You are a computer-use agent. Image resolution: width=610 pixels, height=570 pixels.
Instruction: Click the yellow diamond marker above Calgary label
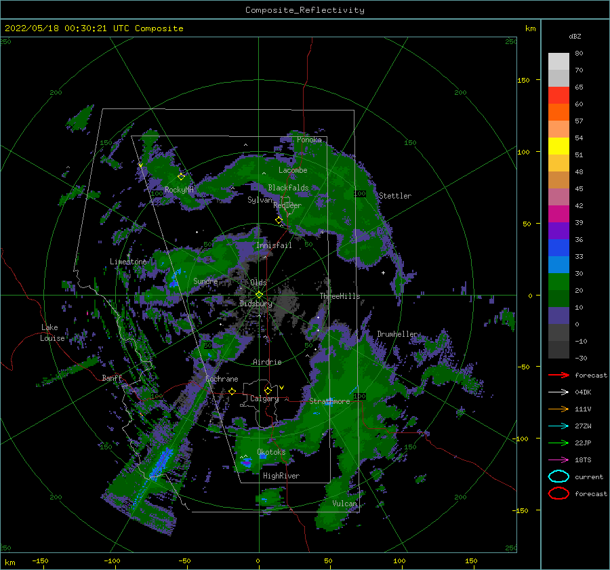(268, 390)
